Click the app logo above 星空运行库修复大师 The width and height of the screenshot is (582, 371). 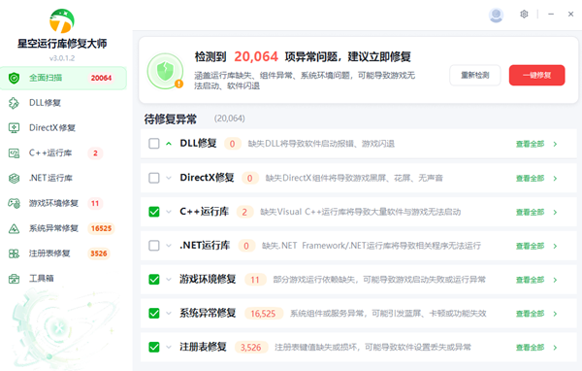click(x=62, y=21)
